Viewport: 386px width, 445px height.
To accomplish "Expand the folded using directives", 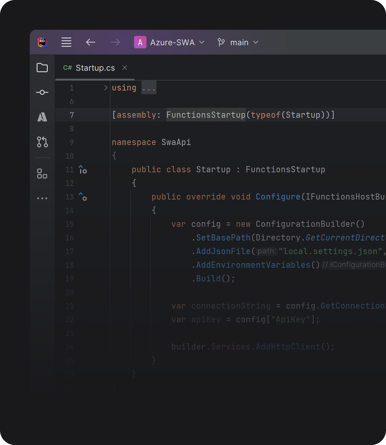I will [106, 88].
